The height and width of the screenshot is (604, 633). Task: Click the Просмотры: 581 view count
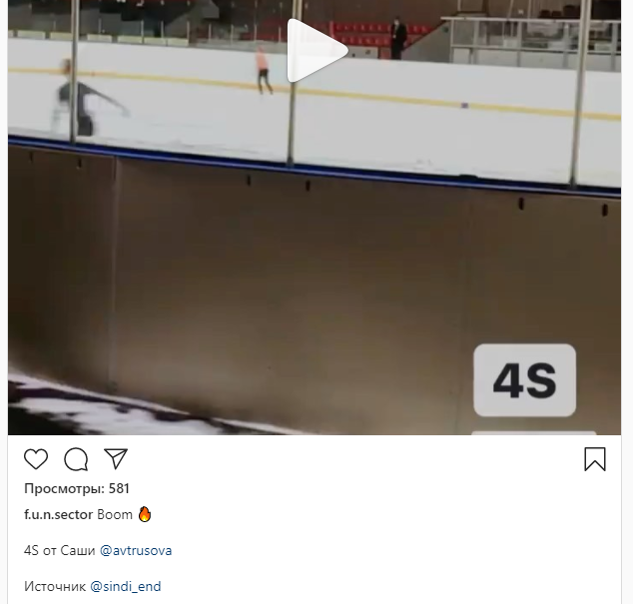77,488
